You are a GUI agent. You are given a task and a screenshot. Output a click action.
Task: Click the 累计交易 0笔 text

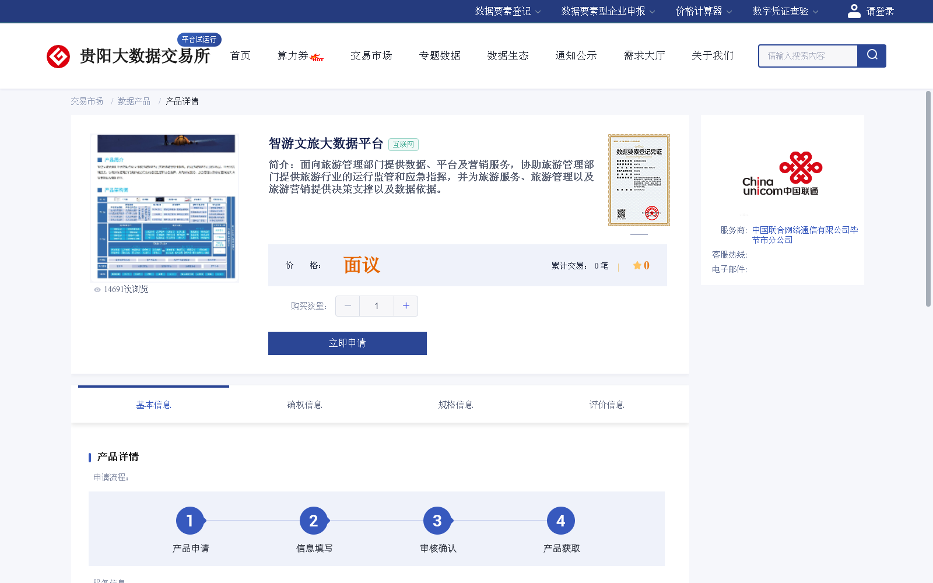[x=580, y=266]
